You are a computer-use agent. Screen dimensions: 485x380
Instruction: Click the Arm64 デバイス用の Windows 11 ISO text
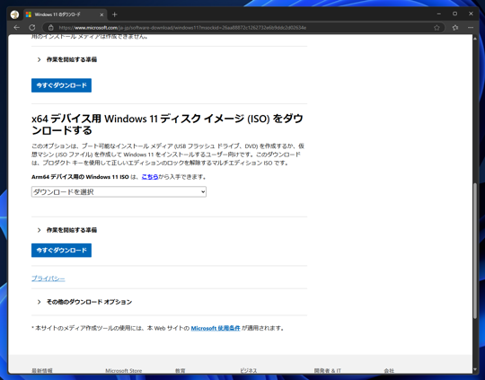pyautogui.click(x=80, y=177)
